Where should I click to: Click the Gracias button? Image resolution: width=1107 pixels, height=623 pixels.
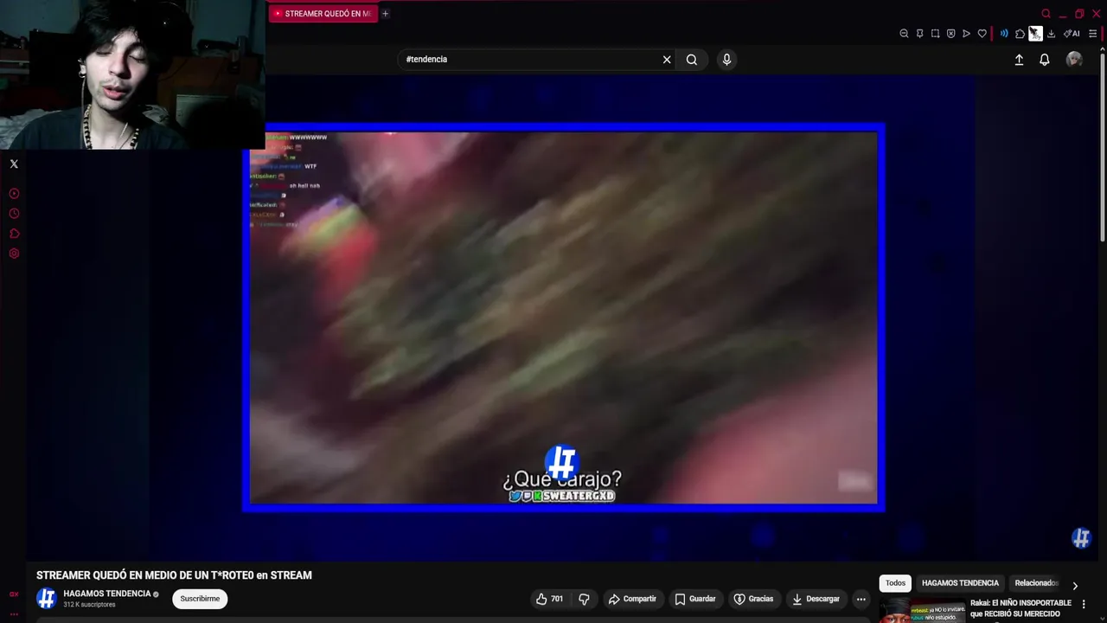(x=753, y=599)
